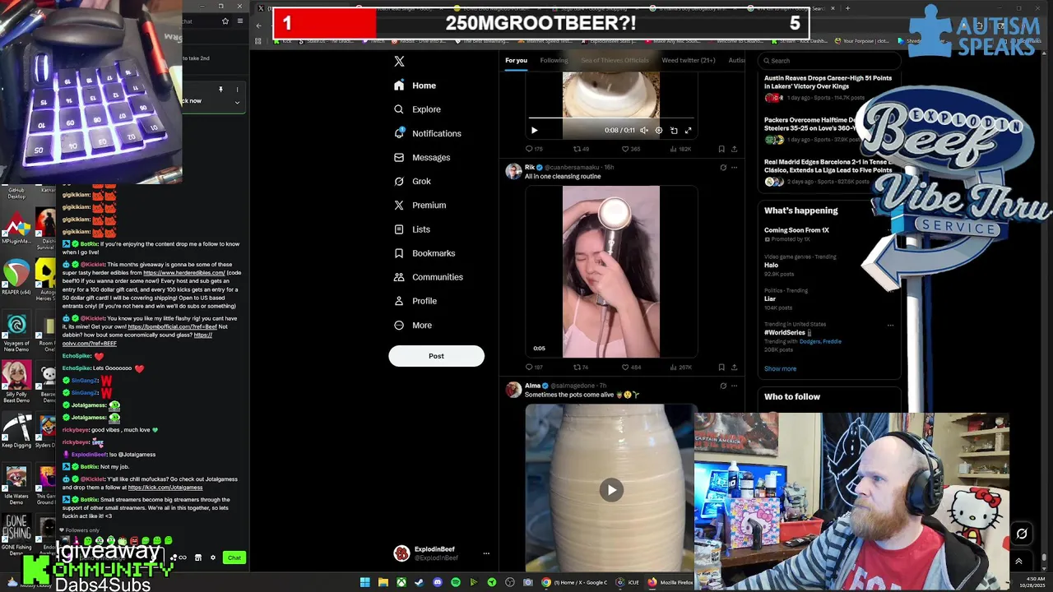Open Explore in X sidebar
The width and height of the screenshot is (1053, 592).
[x=416, y=109]
